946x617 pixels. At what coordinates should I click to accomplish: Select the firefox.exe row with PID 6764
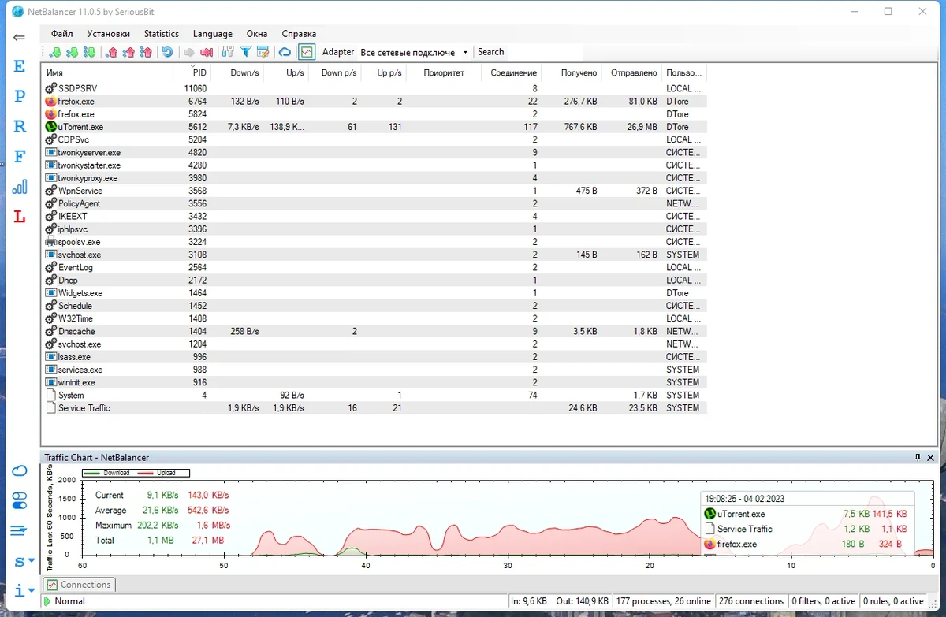click(374, 102)
